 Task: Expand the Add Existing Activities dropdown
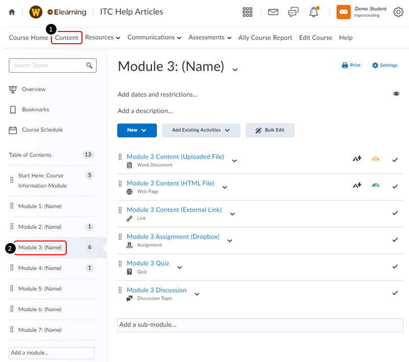[201, 130]
